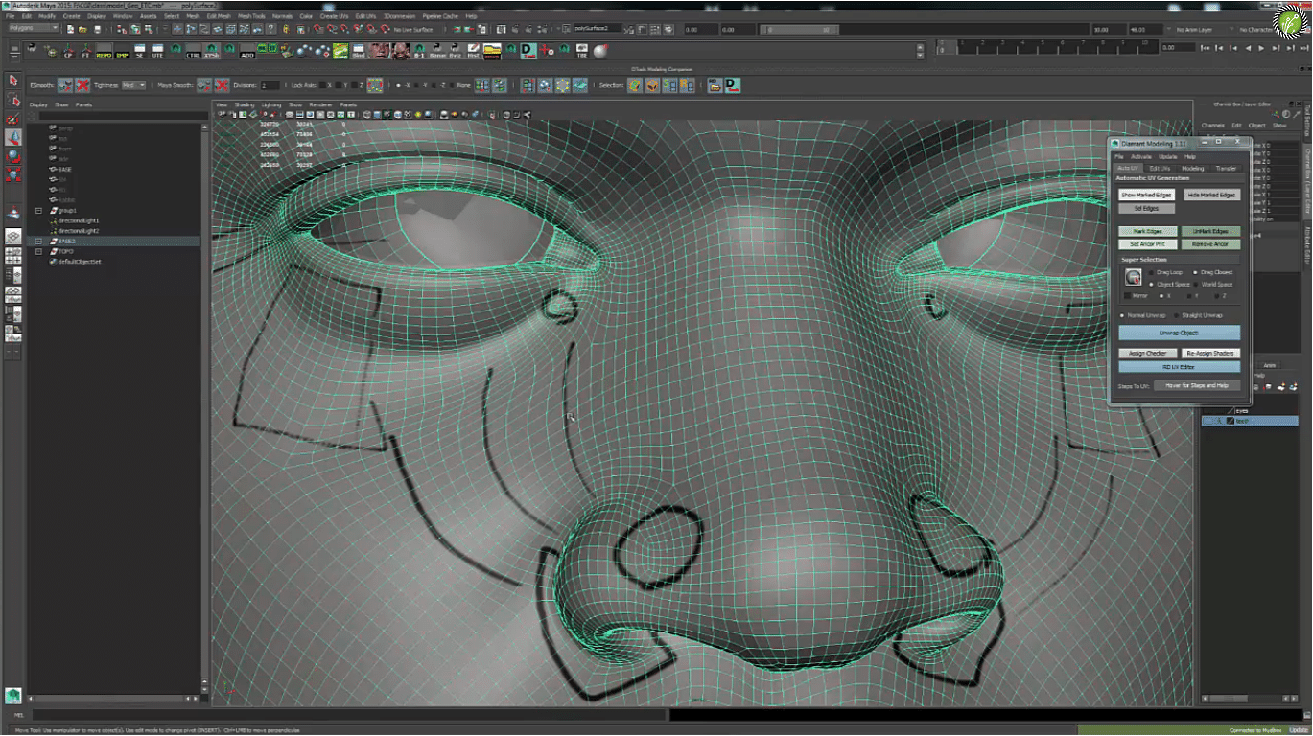This screenshot has height=736, width=1313.
Task: Click the Divisions input field
Action: point(270,85)
